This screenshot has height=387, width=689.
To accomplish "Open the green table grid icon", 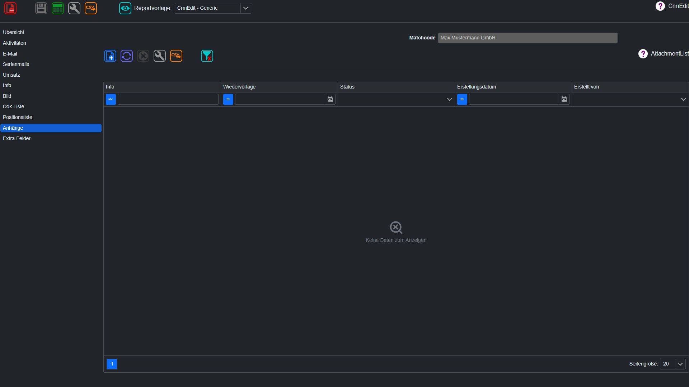I will tap(58, 8).
